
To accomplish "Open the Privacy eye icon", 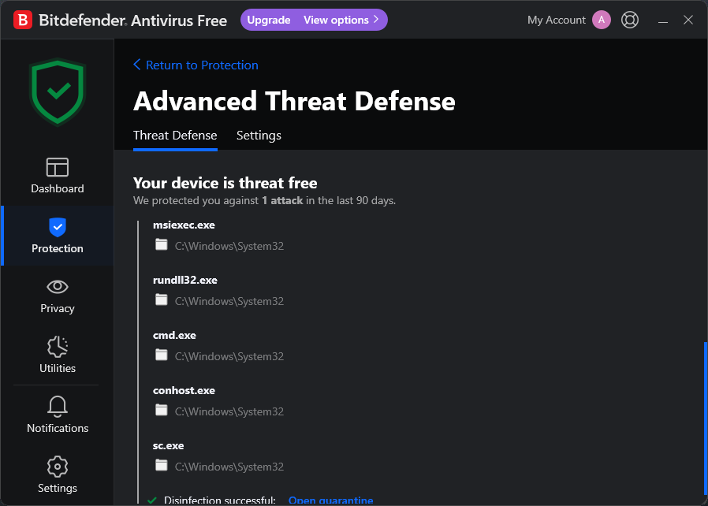I will tap(58, 287).
